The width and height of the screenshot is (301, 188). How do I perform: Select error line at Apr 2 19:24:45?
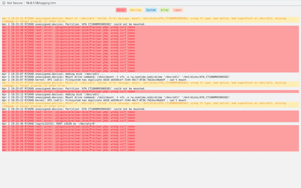150,62
